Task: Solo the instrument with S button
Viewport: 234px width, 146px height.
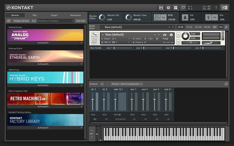Action: tap(178, 35)
